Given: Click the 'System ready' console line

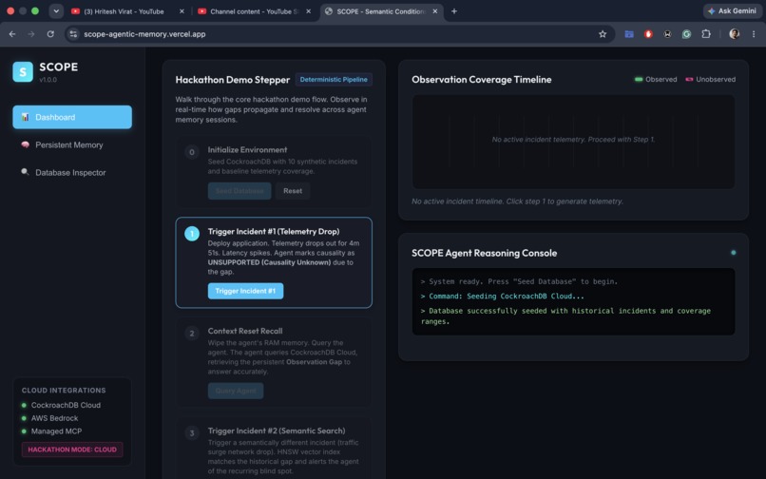Looking at the screenshot, I should pyautogui.click(x=519, y=281).
